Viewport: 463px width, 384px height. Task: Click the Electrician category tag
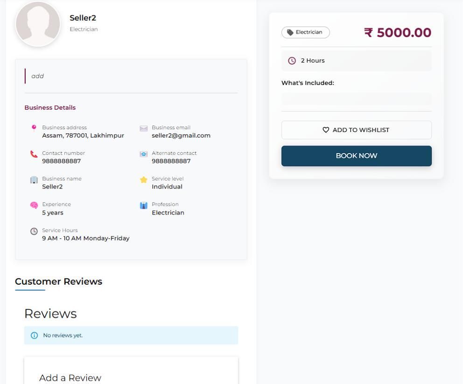click(x=305, y=32)
